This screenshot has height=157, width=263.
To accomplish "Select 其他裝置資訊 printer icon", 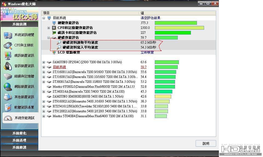I will [x=8, y=97].
